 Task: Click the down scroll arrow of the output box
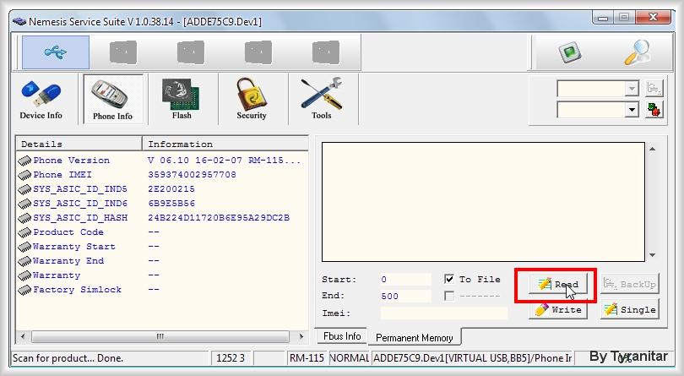coord(652,255)
